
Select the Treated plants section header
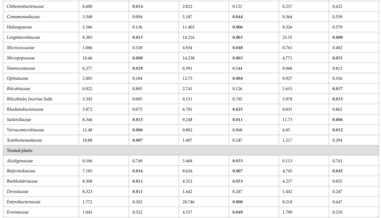pos(20,150)
